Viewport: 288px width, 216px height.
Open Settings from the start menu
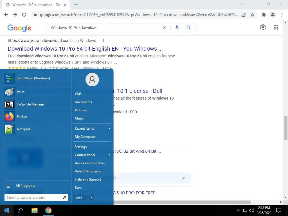pyautogui.click(x=92, y=147)
